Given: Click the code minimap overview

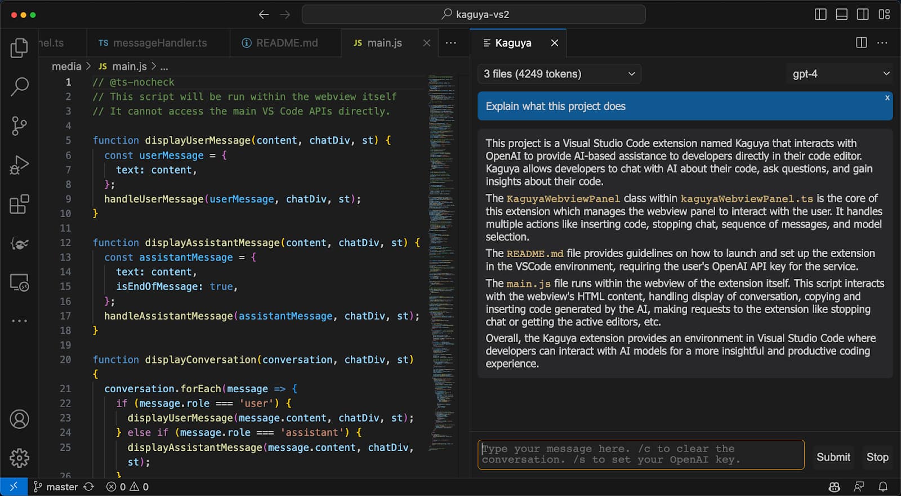Looking at the screenshot, I should click(x=441, y=263).
